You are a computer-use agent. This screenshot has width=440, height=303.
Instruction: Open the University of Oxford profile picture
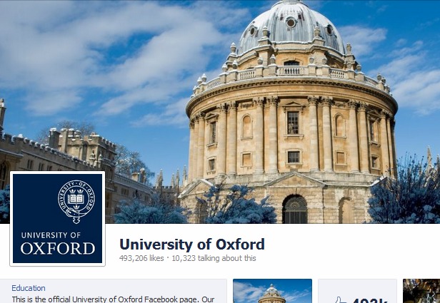[x=58, y=218]
